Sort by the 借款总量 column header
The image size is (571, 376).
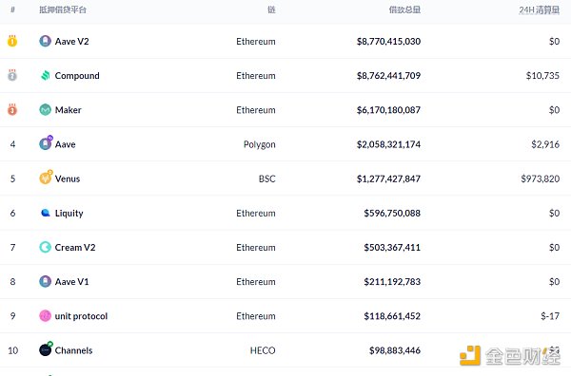coord(404,9)
